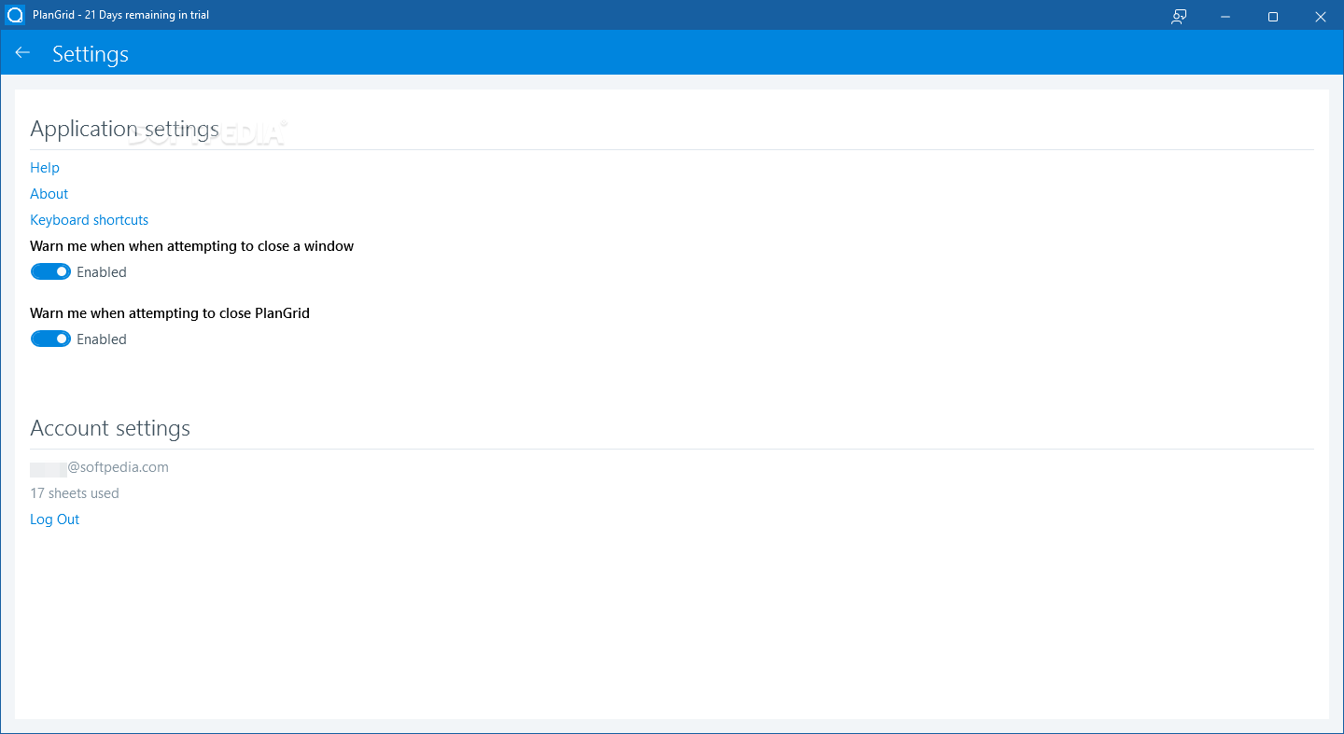Log Out of the account
The height and width of the screenshot is (734, 1344).
[x=55, y=519]
